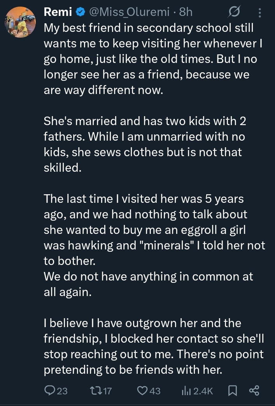
Task: Click the reply count 23
Action: coord(62,391)
